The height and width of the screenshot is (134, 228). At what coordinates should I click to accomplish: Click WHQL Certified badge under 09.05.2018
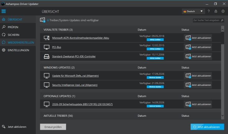[155, 40]
